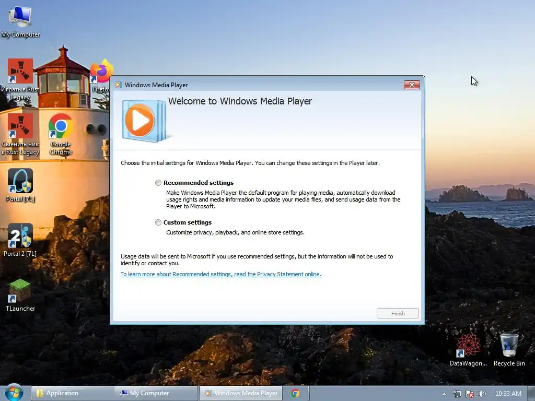The height and width of the screenshot is (401, 535).
Task: Select the Recycle Bin icon
Action: pos(509,350)
